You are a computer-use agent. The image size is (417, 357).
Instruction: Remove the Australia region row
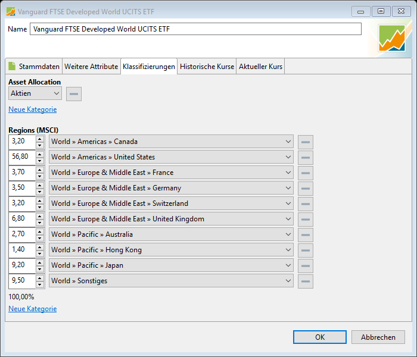(305, 235)
